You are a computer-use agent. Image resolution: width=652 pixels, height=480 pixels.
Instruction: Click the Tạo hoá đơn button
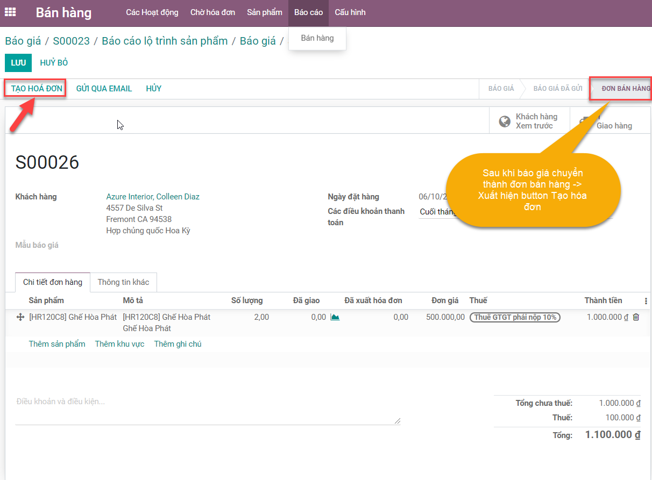coord(36,89)
